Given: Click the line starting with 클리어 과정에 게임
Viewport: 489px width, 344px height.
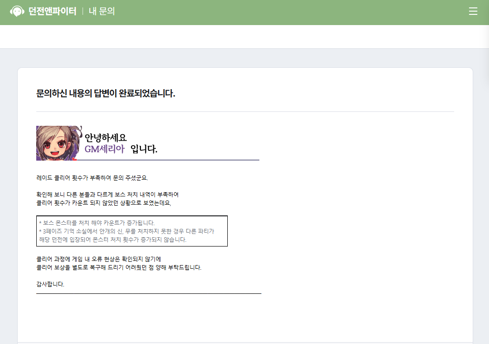Looking at the screenshot, I should (x=99, y=259).
